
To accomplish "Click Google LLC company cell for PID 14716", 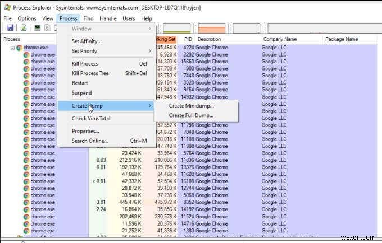I will 274,223.
